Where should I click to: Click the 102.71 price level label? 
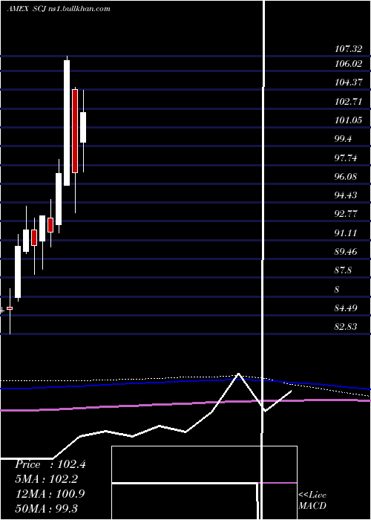348,102
